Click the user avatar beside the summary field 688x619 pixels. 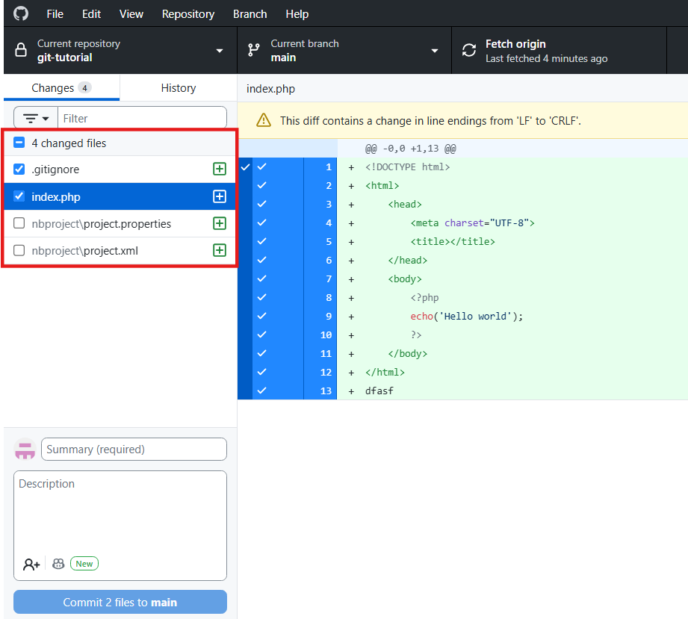coord(25,450)
